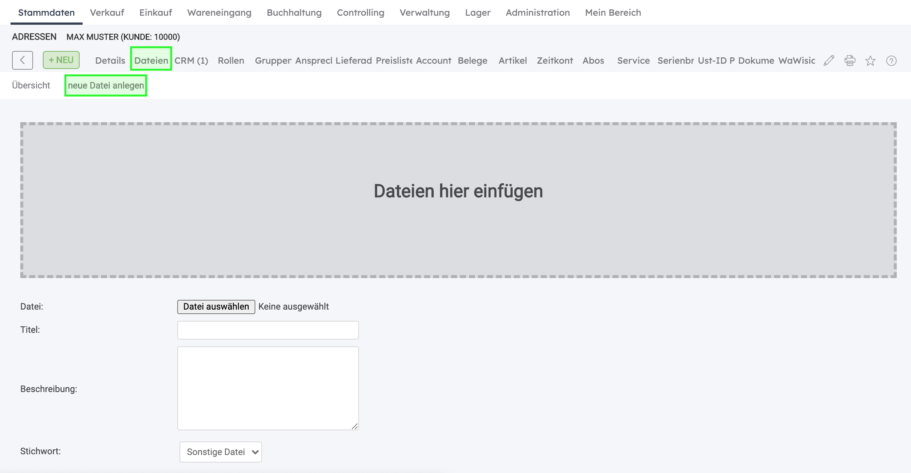
Task: Click the star favorite icon
Action: pyautogui.click(x=870, y=60)
